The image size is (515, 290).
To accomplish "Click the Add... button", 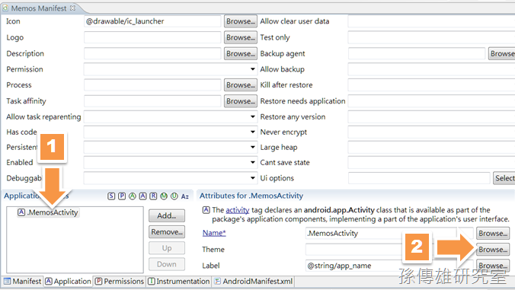I will coord(167,216).
